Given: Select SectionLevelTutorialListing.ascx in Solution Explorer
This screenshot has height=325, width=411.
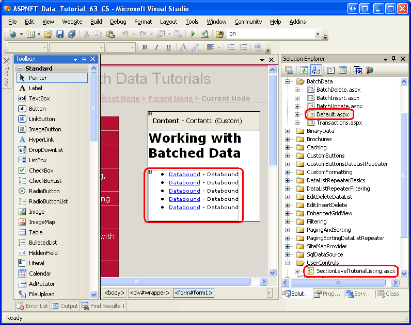Looking at the screenshot, I should tap(355, 271).
